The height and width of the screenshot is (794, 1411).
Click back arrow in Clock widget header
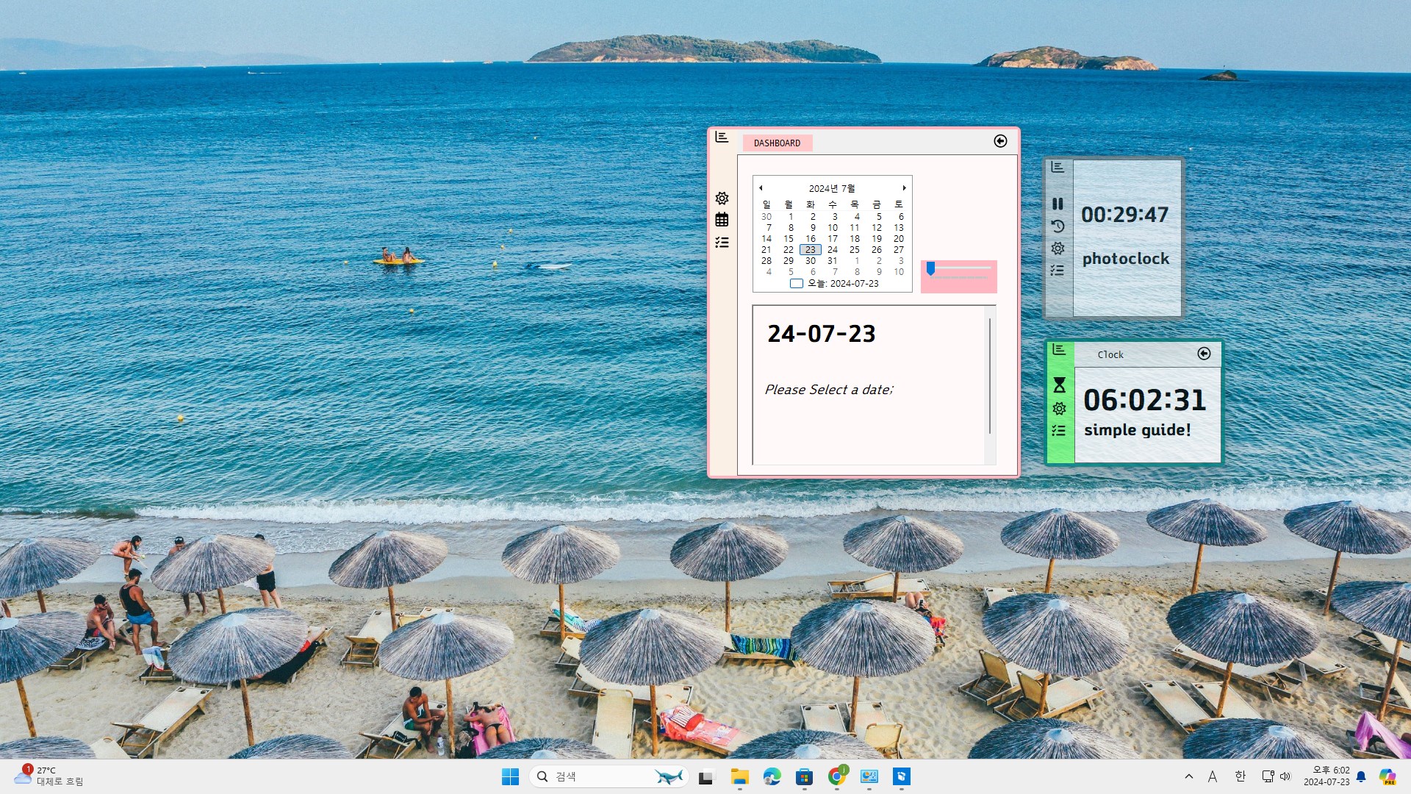pos(1204,354)
